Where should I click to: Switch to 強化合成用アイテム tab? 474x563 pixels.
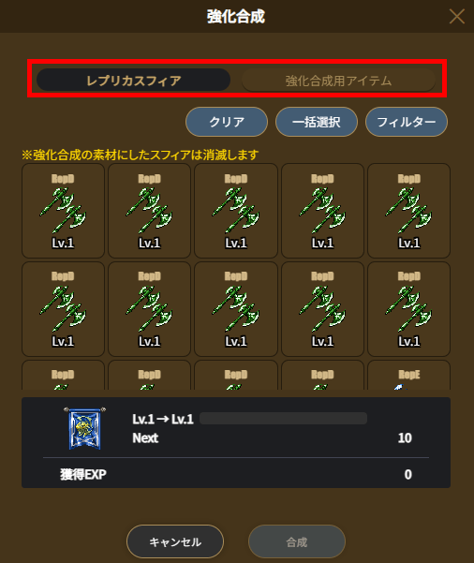click(338, 80)
